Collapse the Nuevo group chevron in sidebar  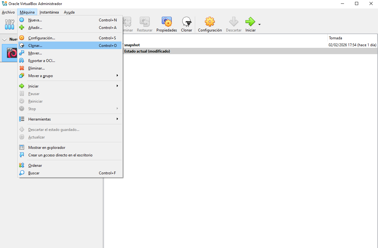click(x=4, y=40)
